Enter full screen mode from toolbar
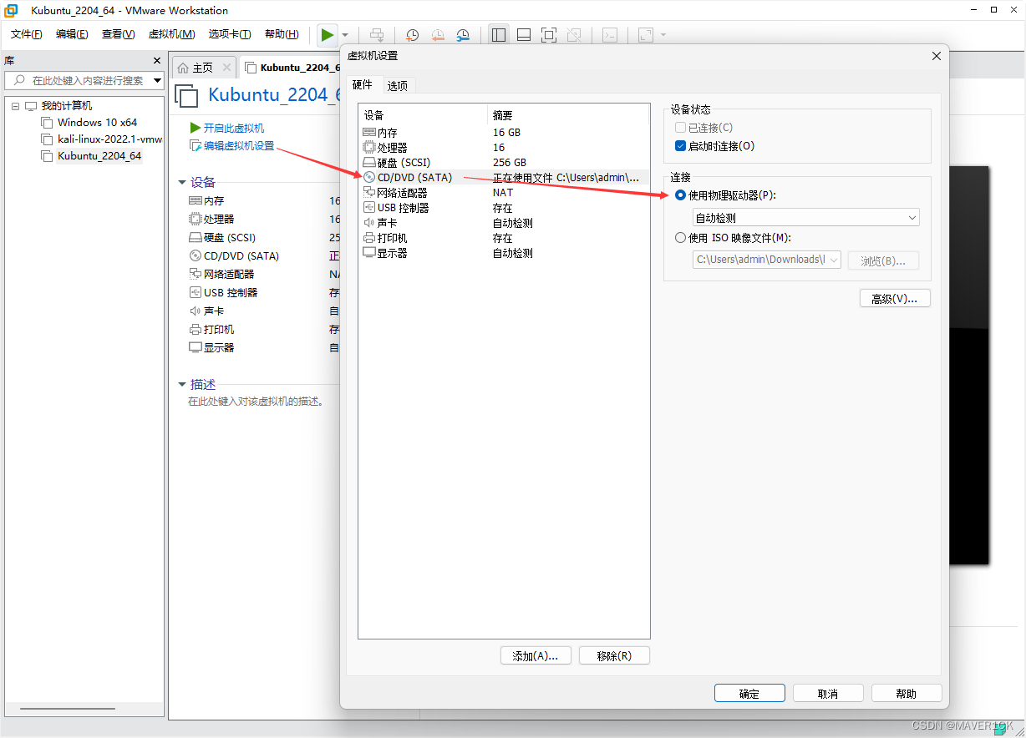Viewport: 1026px width, 738px height. pos(548,35)
